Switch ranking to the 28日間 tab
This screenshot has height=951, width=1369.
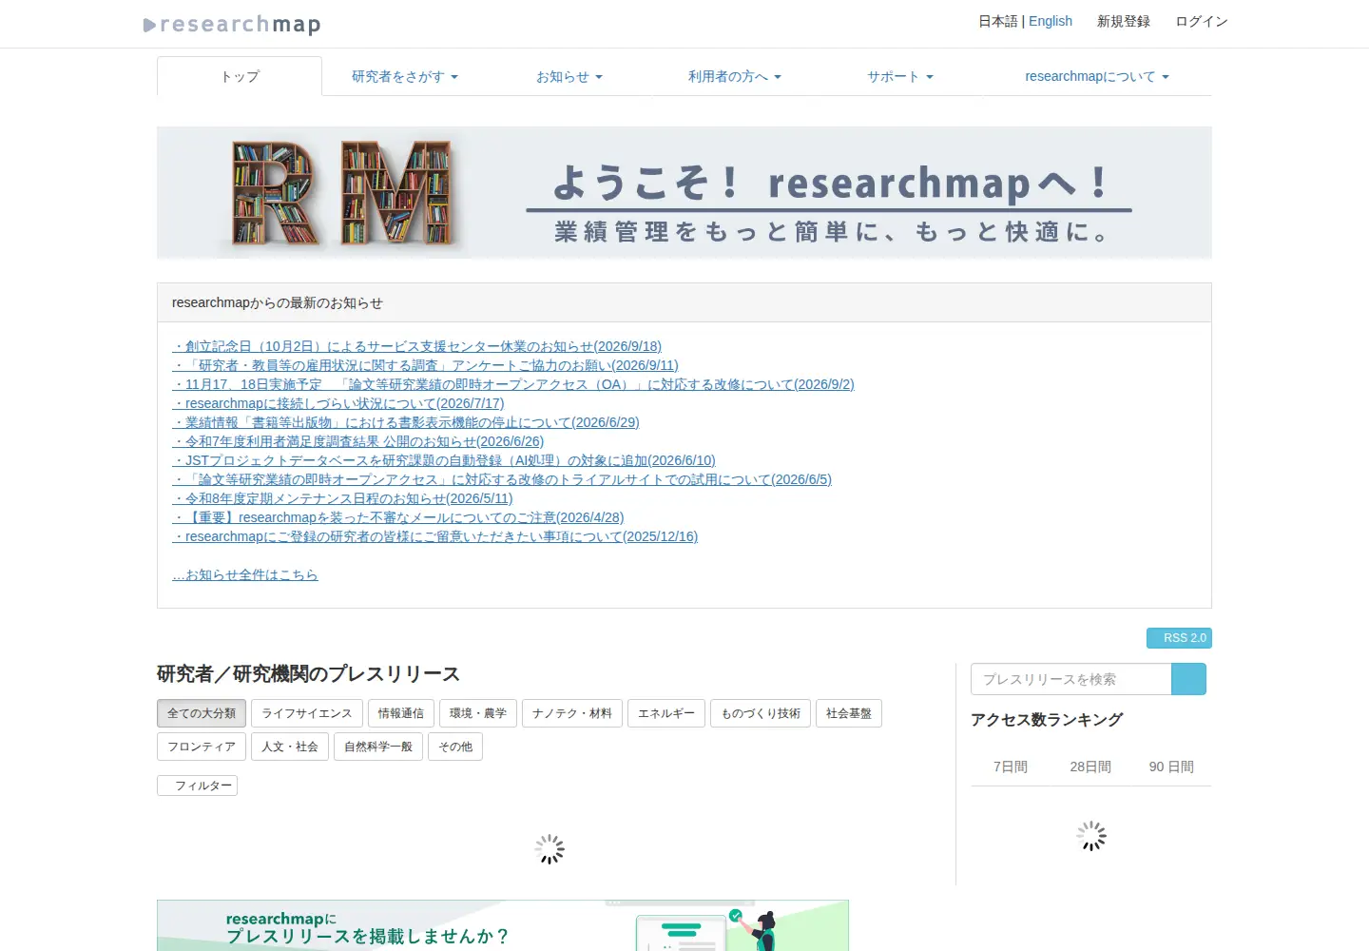[1090, 767]
